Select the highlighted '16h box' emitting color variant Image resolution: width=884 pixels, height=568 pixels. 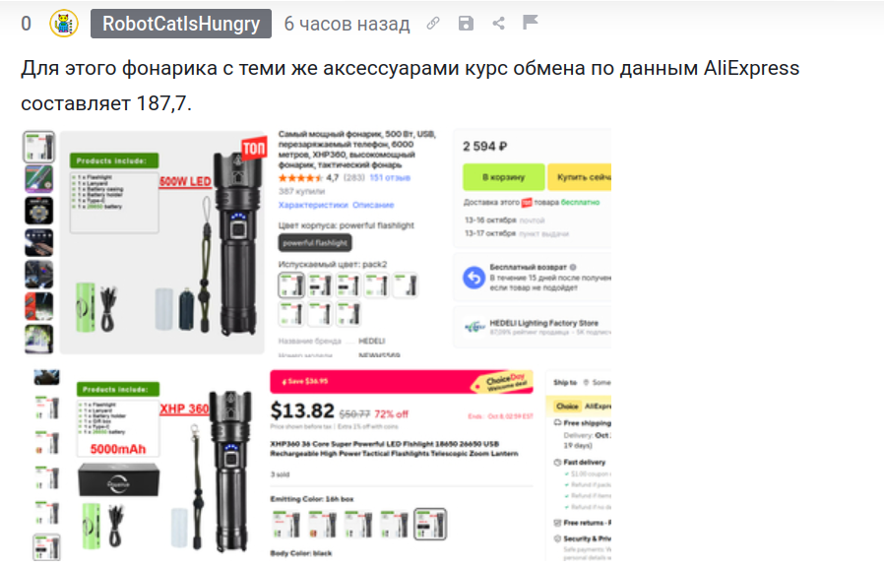coord(430,524)
